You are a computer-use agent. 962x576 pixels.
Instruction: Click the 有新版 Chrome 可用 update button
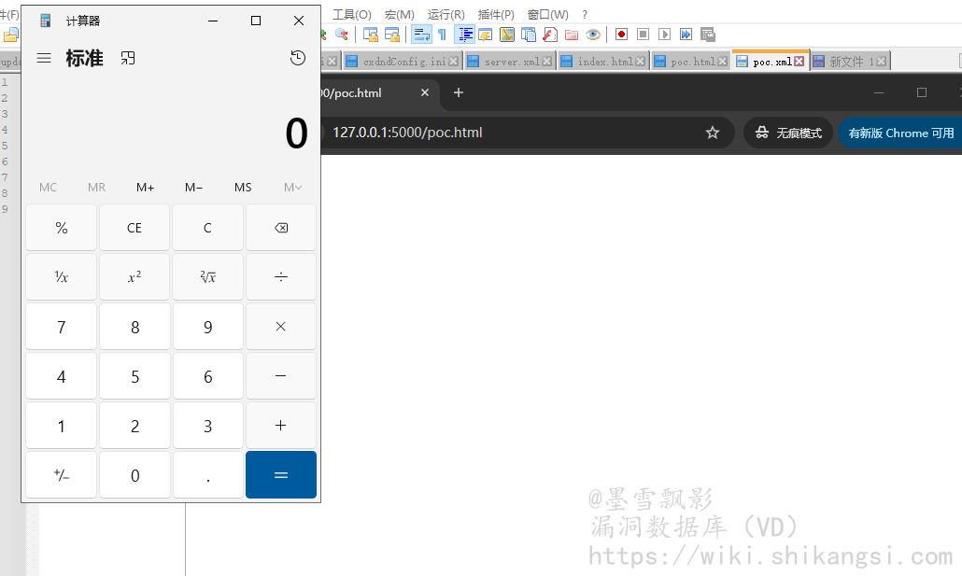pos(900,133)
